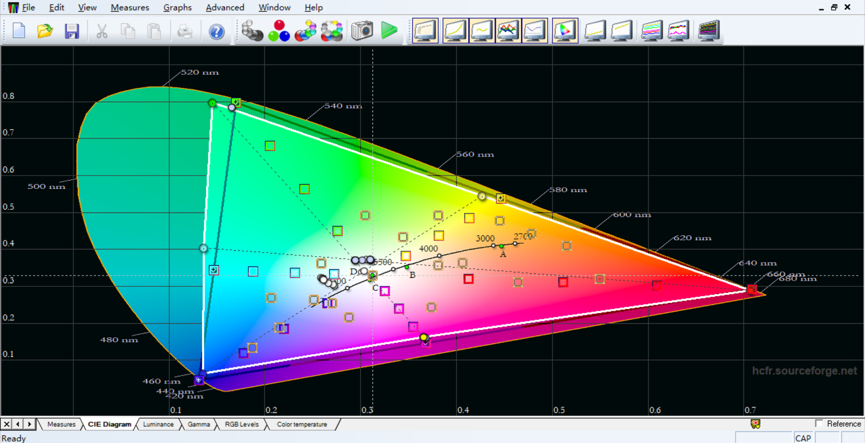
Task: Create a new document with the blank page icon
Action: [x=19, y=31]
